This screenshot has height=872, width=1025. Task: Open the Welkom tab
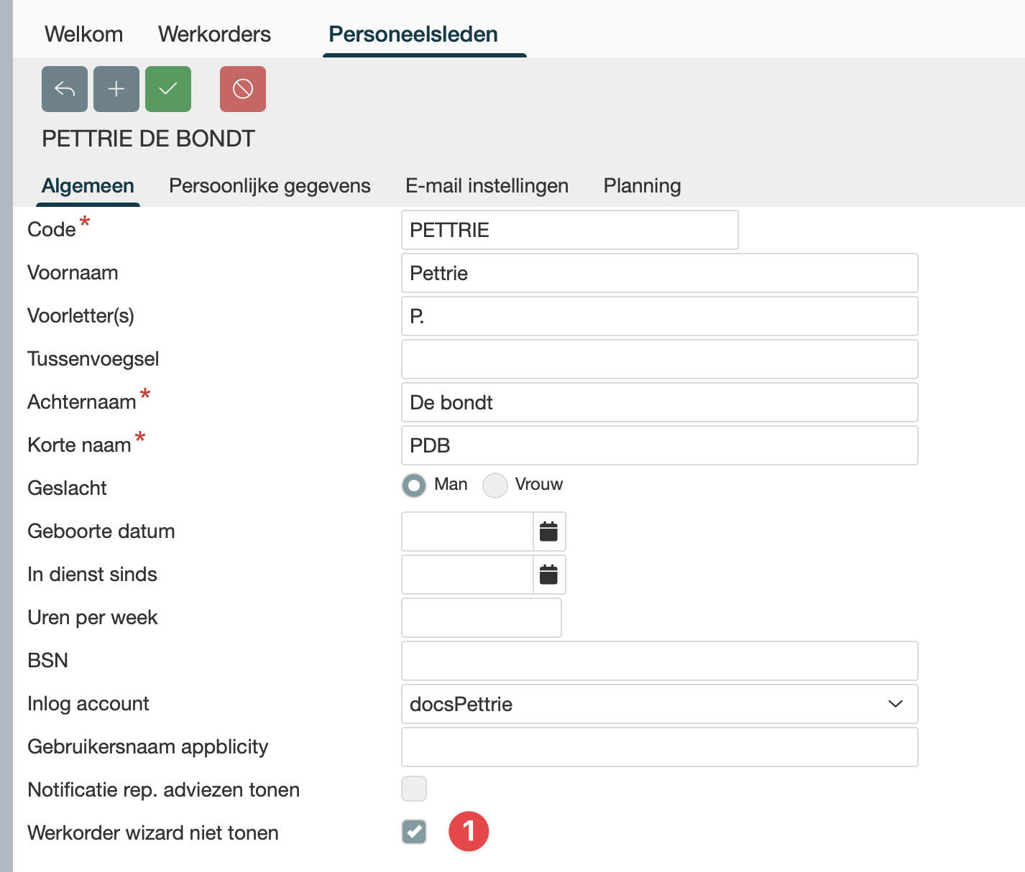point(83,34)
